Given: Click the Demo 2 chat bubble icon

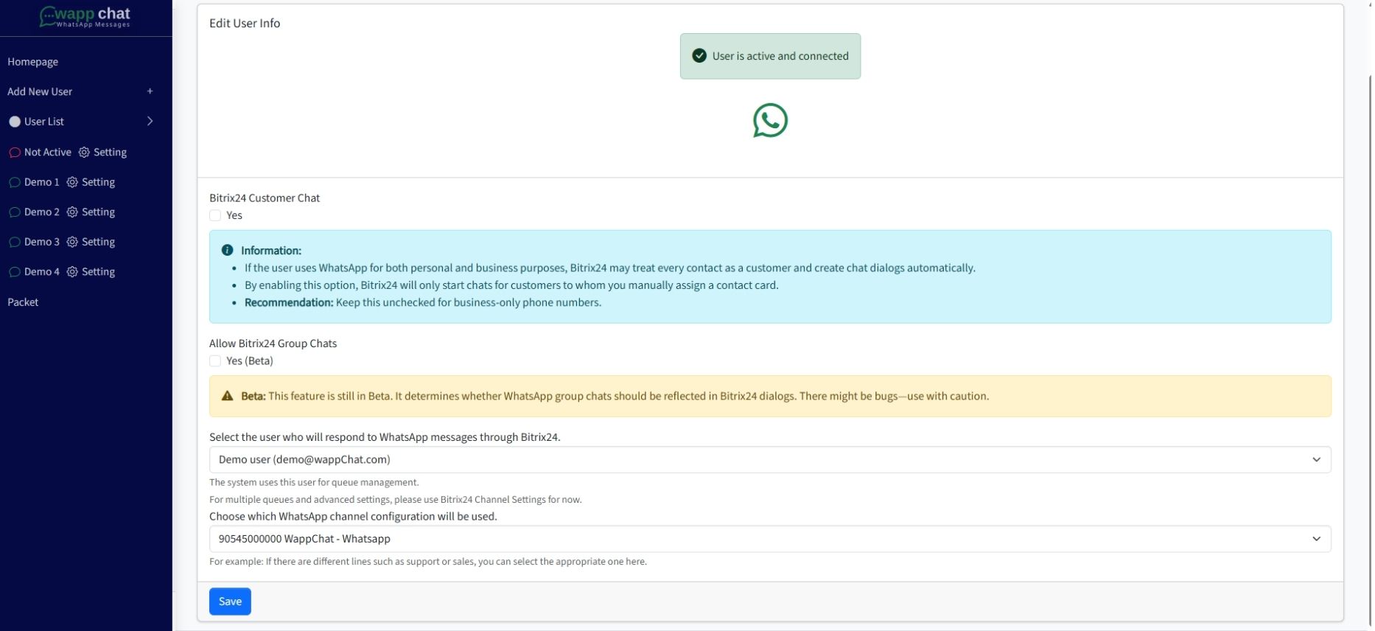Looking at the screenshot, I should [x=14, y=212].
